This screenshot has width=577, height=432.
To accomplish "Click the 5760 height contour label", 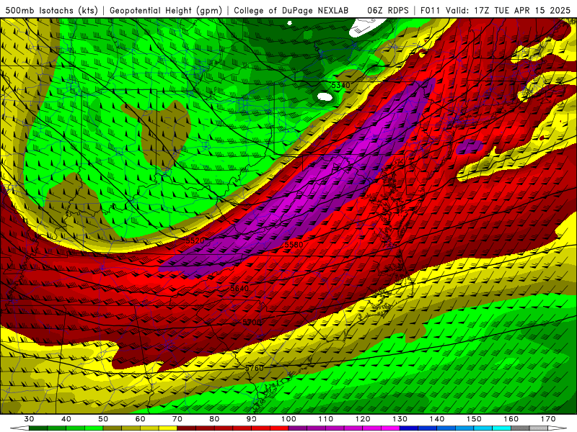I will click(x=255, y=368).
